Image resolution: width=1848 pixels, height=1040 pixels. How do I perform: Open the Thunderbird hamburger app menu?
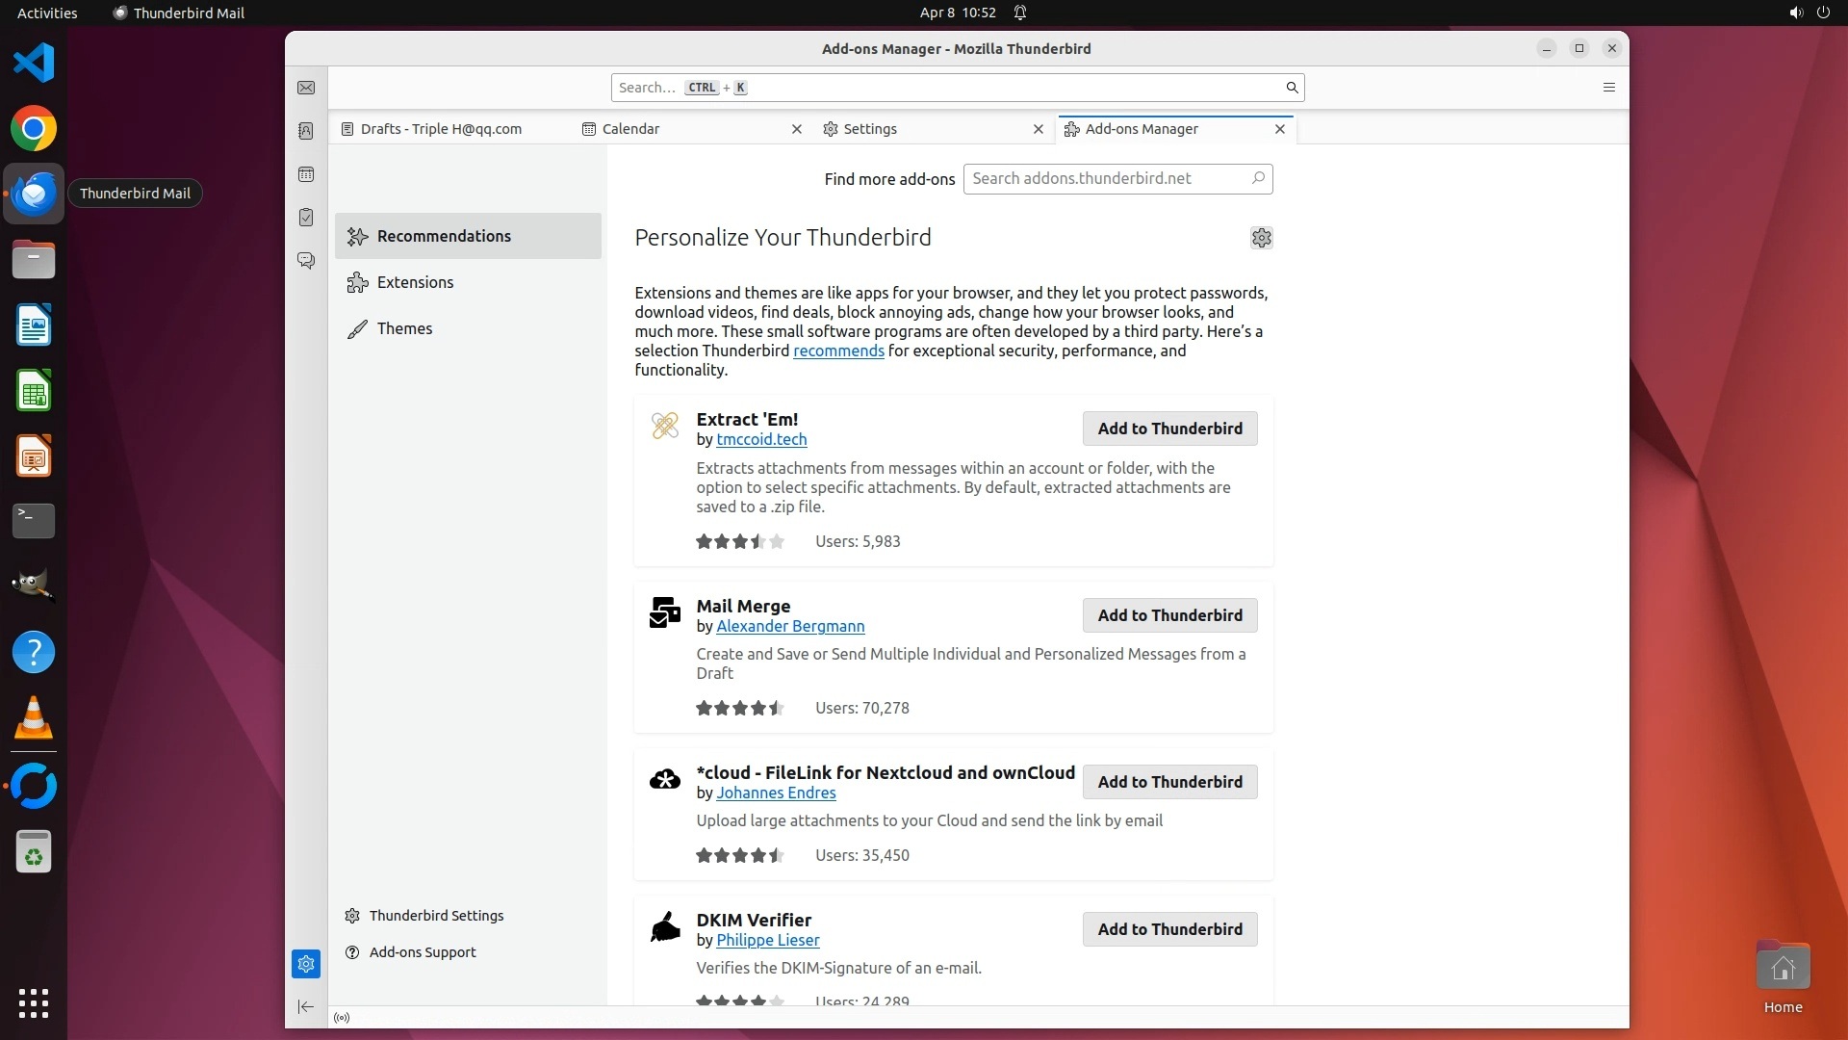pyautogui.click(x=1608, y=88)
